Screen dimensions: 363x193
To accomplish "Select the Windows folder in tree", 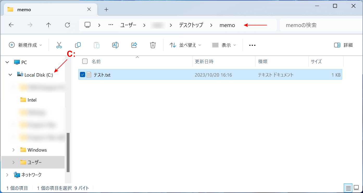I will pyautogui.click(x=37, y=150).
